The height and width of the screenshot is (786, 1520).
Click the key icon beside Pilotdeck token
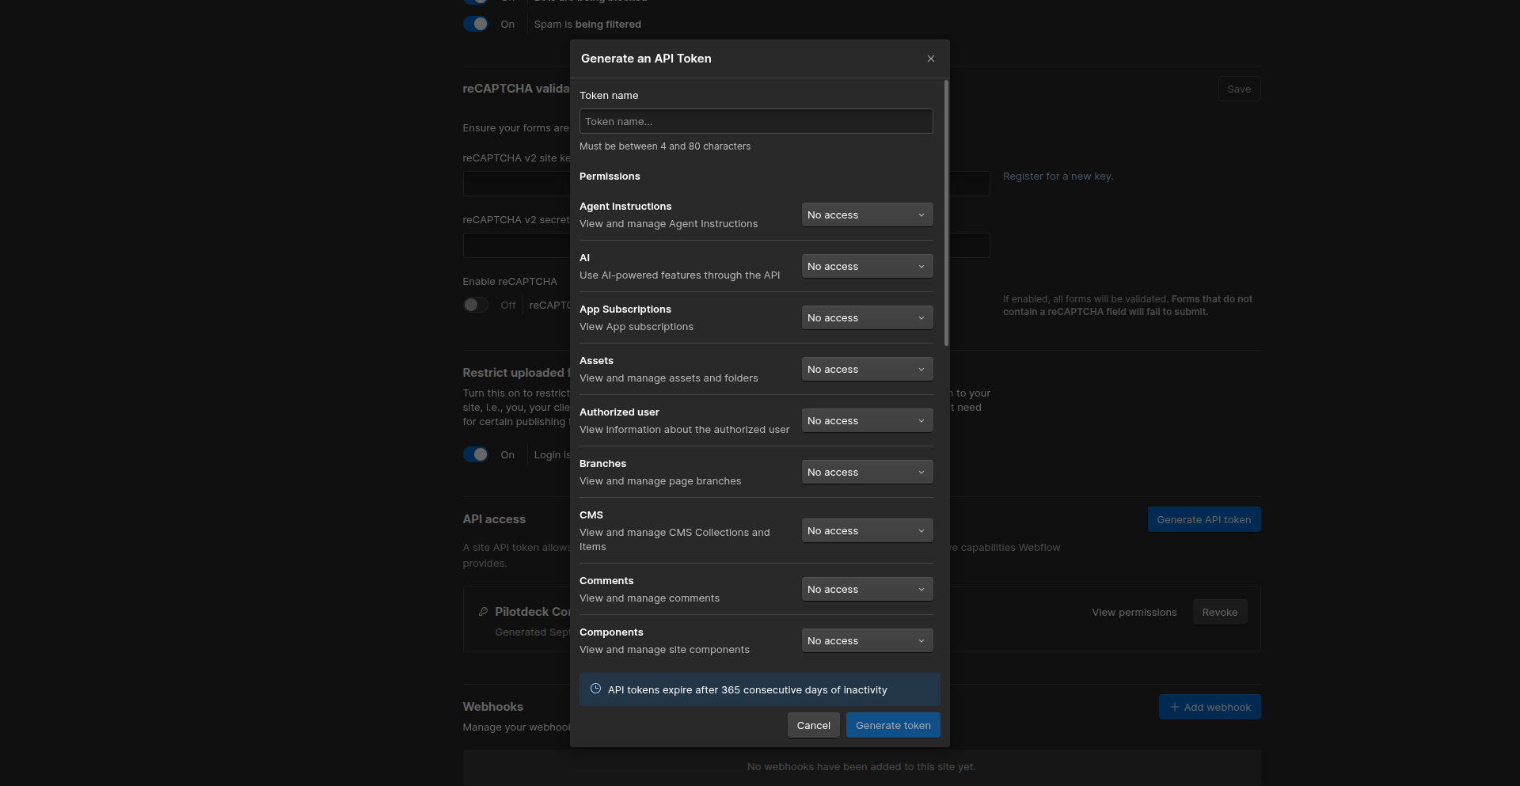tap(483, 612)
